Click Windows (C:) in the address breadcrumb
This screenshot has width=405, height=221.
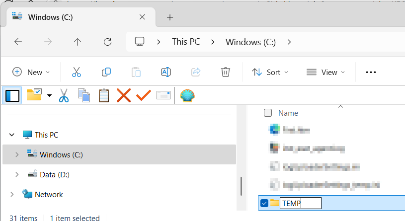[250, 42]
